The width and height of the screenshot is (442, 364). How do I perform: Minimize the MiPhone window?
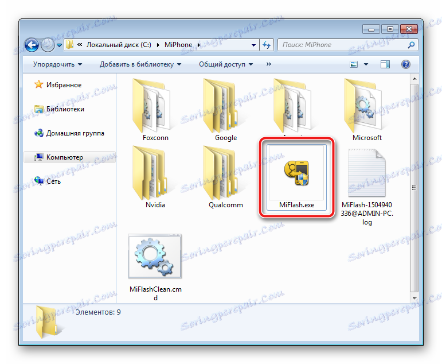371,29
